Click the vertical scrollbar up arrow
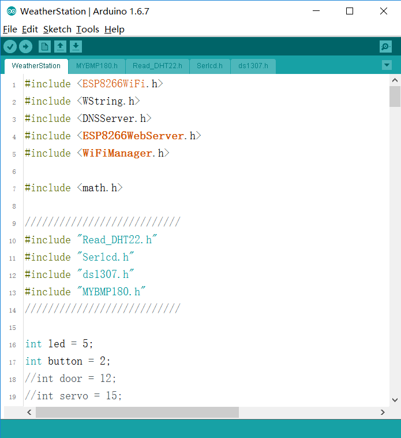Screen dimensions: 401x438 pos(395,80)
